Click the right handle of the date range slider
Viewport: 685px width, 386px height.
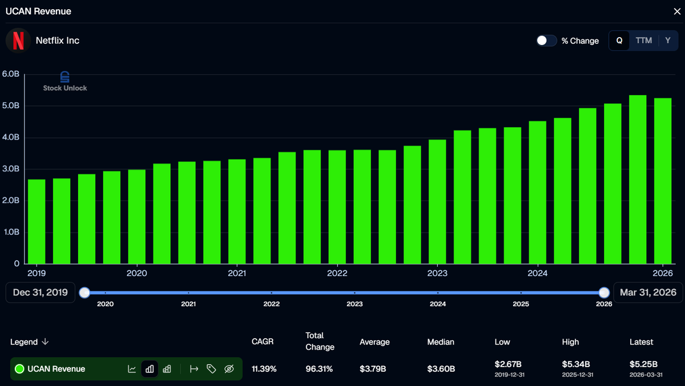click(604, 292)
